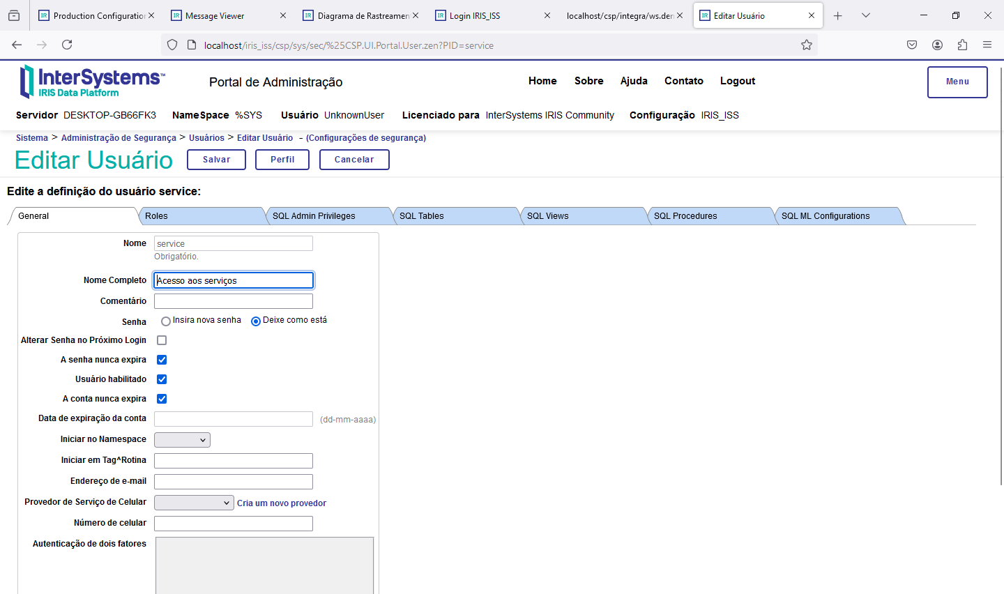The height and width of the screenshot is (594, 1004).
Task: Open the Provedor de Serviço de Celular dropdown
Action: 194,503
